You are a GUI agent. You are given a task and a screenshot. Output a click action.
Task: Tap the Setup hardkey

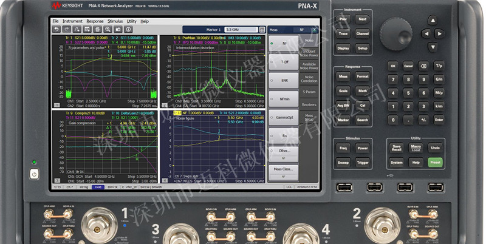362,49
